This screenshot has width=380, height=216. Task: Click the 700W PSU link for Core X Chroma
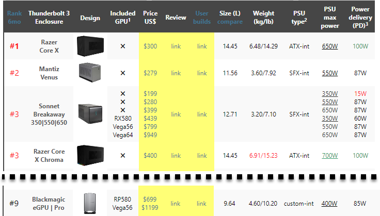330,156
